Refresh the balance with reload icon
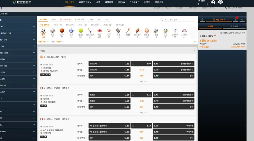The height and width of the screenshot is (141, 254). 226,8
